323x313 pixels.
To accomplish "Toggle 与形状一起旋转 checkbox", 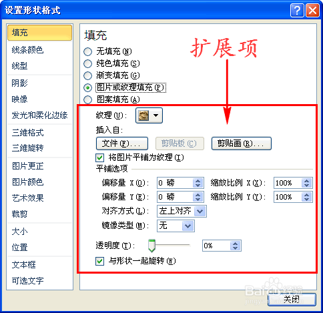I will tap(99, 261).
